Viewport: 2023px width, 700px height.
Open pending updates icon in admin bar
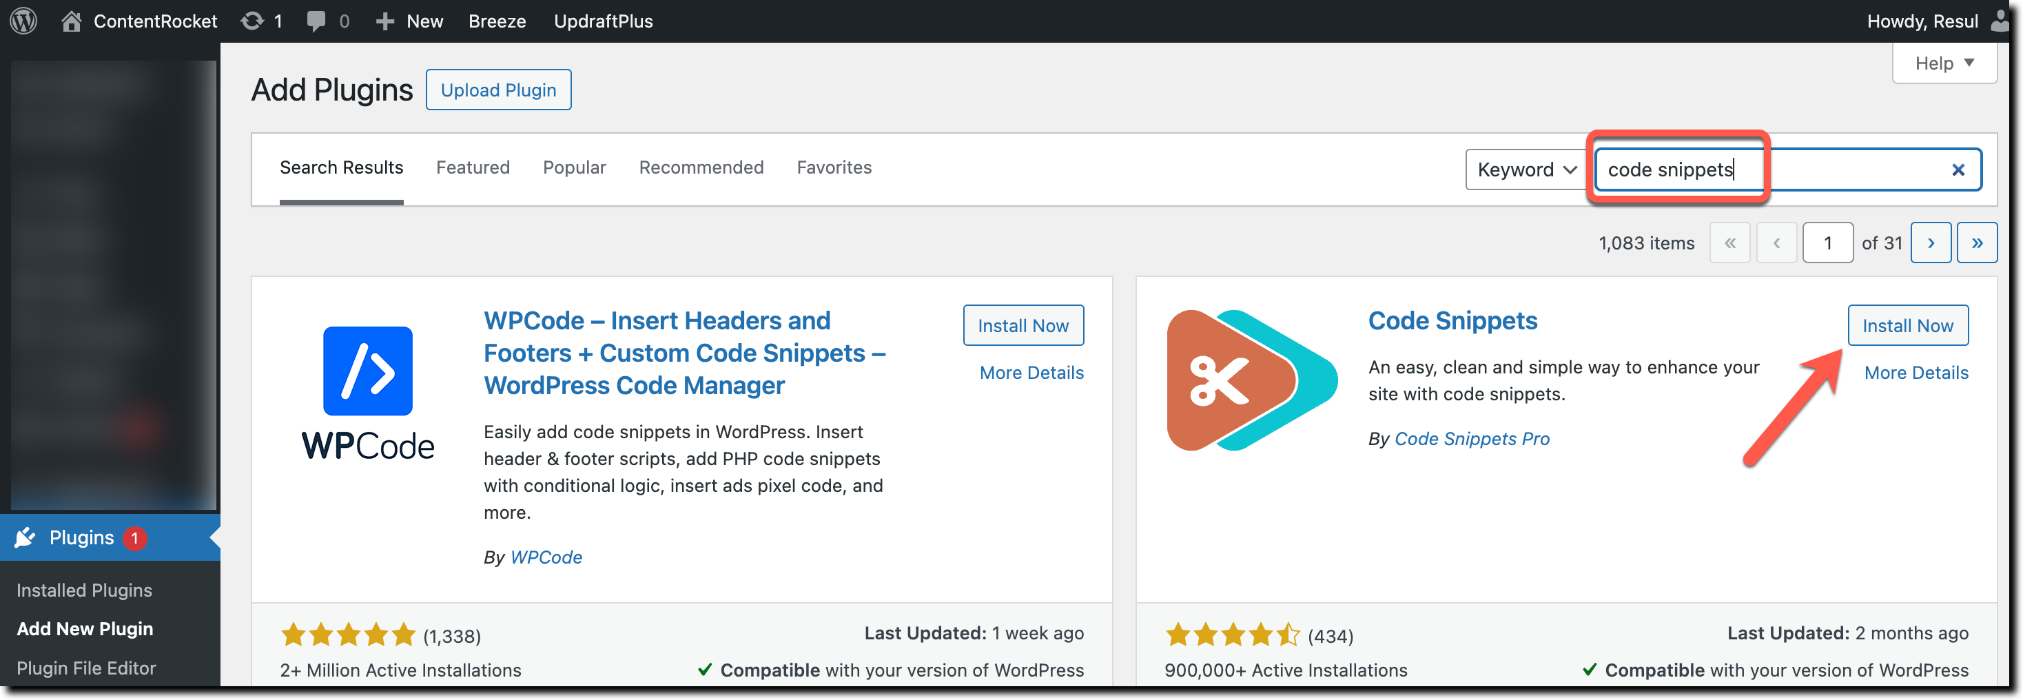252,21
